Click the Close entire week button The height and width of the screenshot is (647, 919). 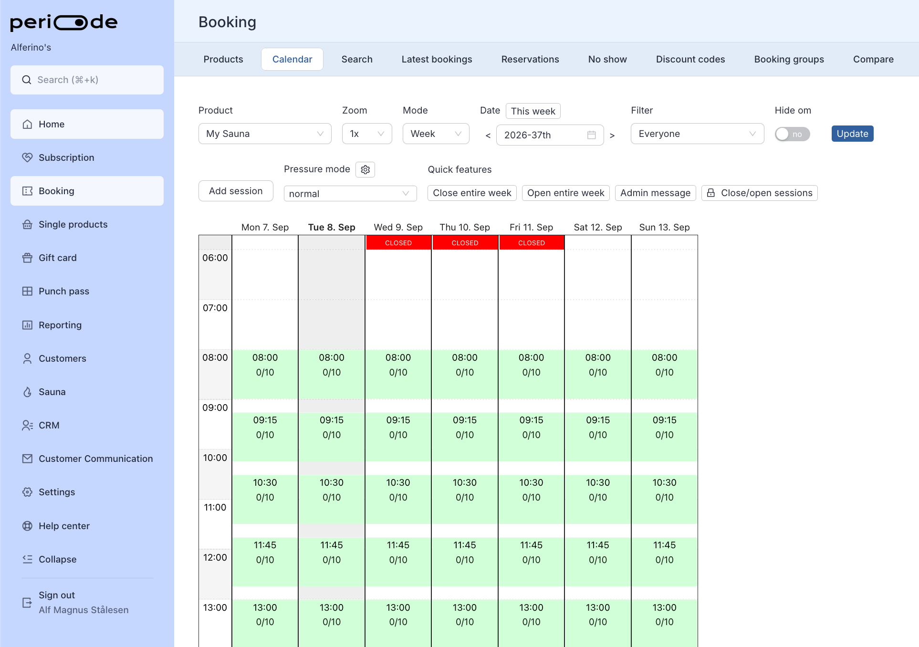tap(472, 193)
